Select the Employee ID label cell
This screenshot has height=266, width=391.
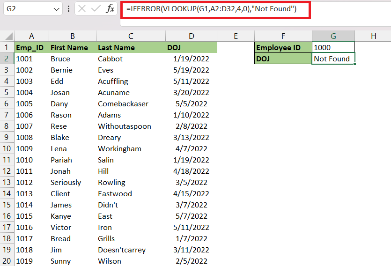tap(283, 47)
